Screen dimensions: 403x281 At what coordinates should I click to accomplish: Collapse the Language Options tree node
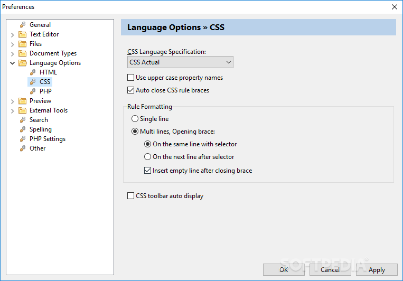[12, 63]
